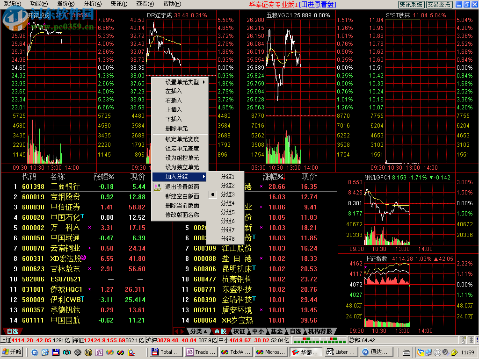
Task: Click the keyboard icon in taskbar
Action: (x=406, y=353)
